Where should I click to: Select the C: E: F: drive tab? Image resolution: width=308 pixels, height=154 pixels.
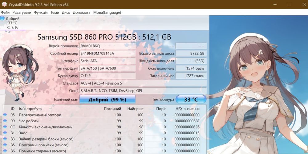click(x=13, y=23)
